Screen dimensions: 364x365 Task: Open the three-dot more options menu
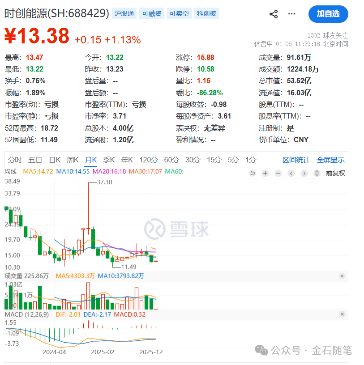click(x=291, y=14)
